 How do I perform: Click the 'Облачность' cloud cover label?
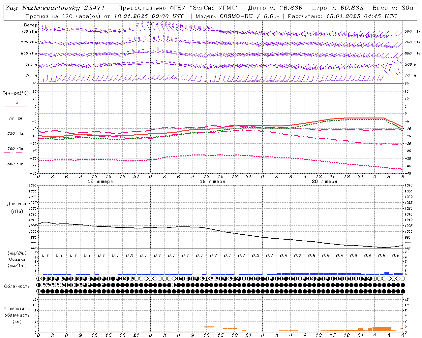coord(17,286)
